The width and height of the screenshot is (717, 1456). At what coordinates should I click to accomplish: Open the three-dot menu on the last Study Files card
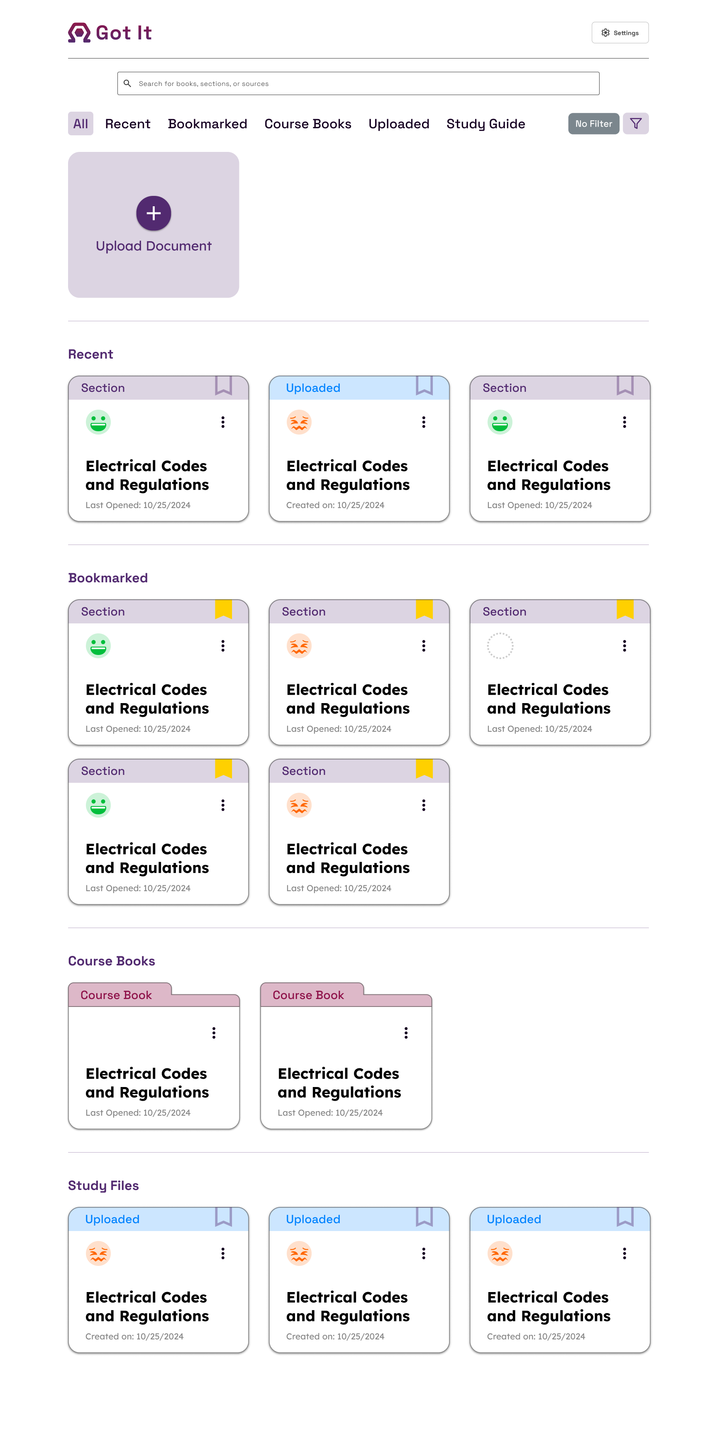coord(624,1253)
